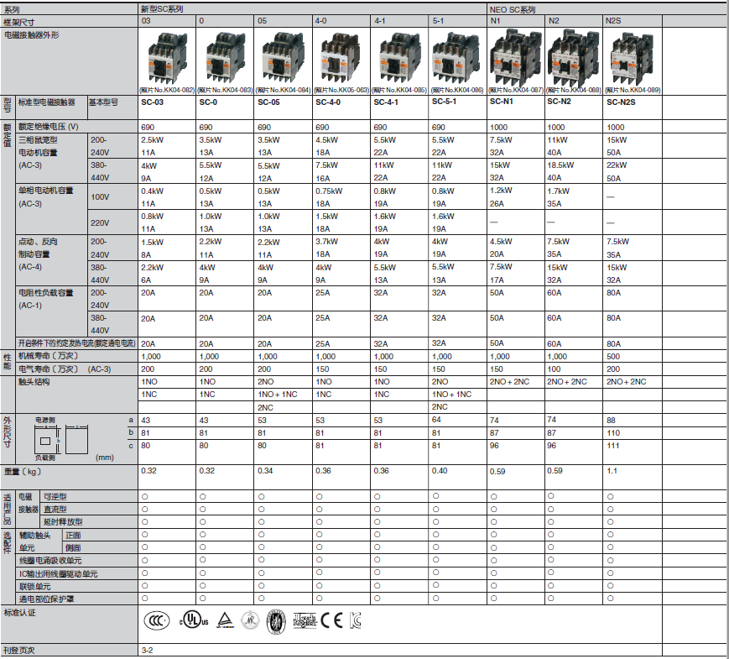Click the SC-5-1 contactor photo
Viewport: 729px width, 659px height.
(x=457, y=58)
